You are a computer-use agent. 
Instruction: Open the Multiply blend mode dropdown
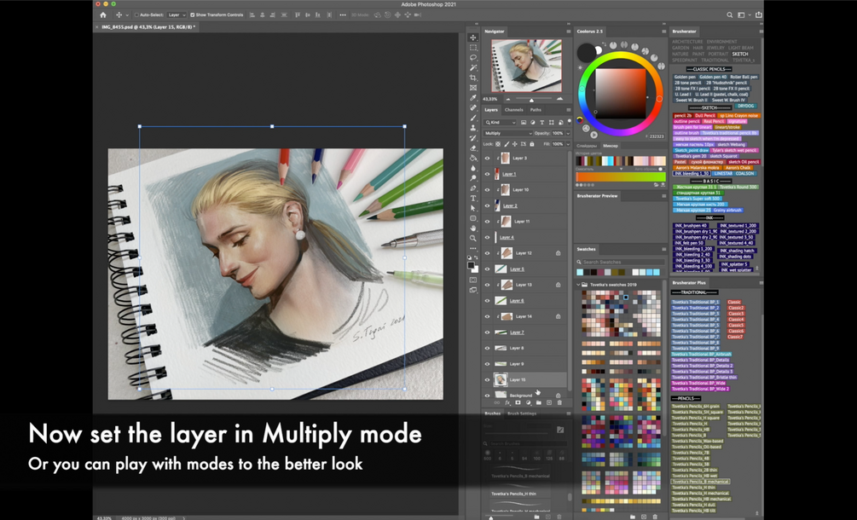coord(507,133)
